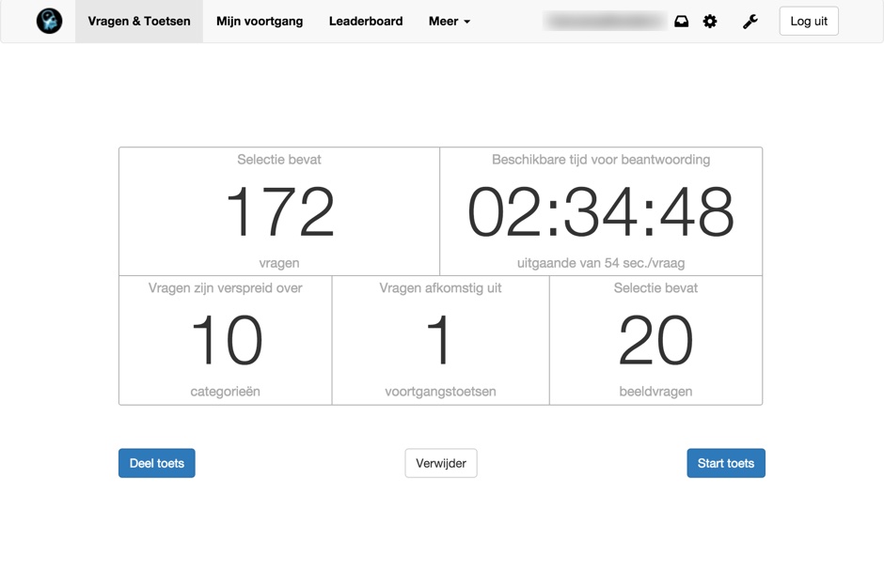Click the 'Vragen zijn verspreid over' label
Screen dimensions: 884x572
coord(226,288)
